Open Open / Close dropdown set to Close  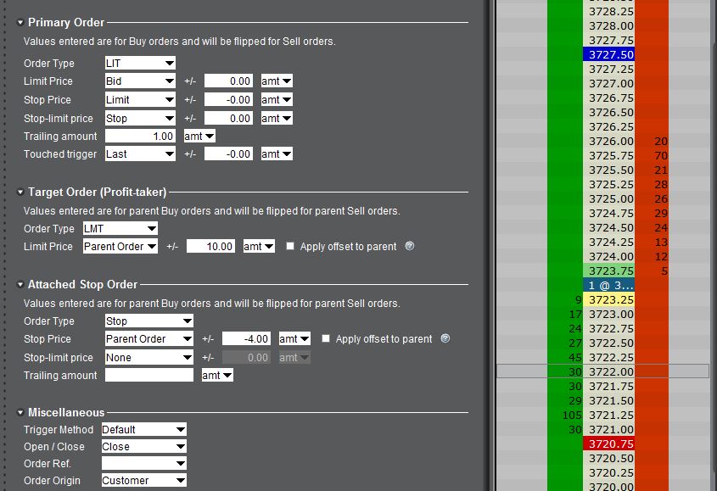pos(144,446)
